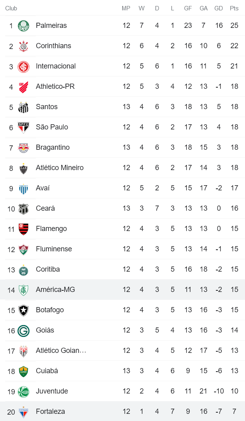Click Juventude's points value 10
The width and height of the screenshot is (245, 421).
pyautogui.click(x=234, y=391)
